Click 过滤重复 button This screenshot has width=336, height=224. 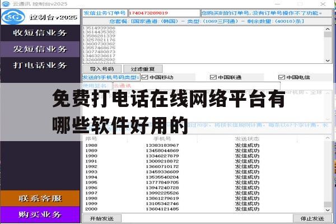[143, 69]
